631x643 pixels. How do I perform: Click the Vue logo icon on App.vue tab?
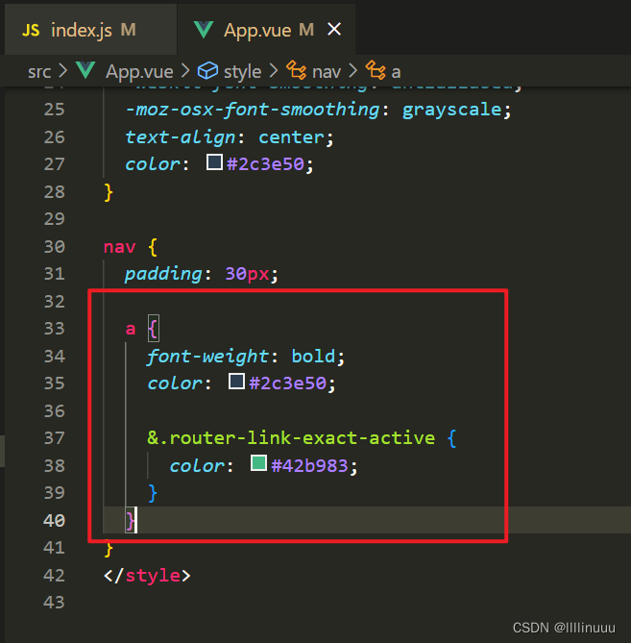[204, 30]
